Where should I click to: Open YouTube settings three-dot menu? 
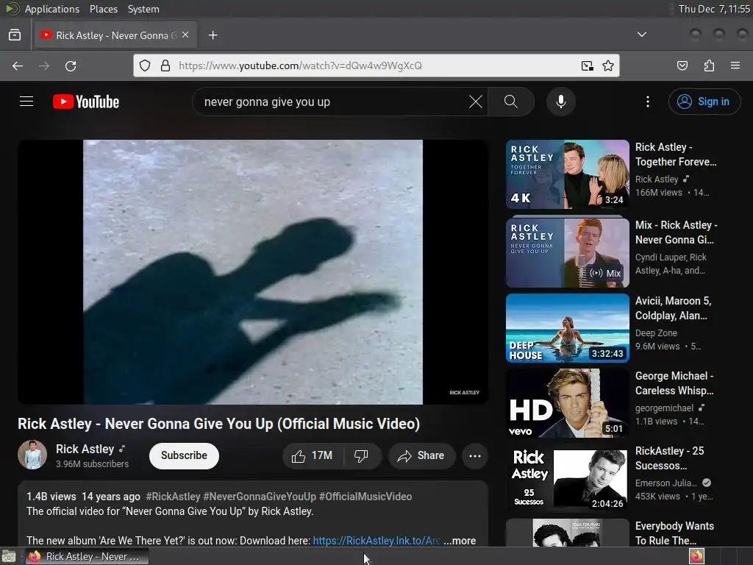click(x=648, y=102)
